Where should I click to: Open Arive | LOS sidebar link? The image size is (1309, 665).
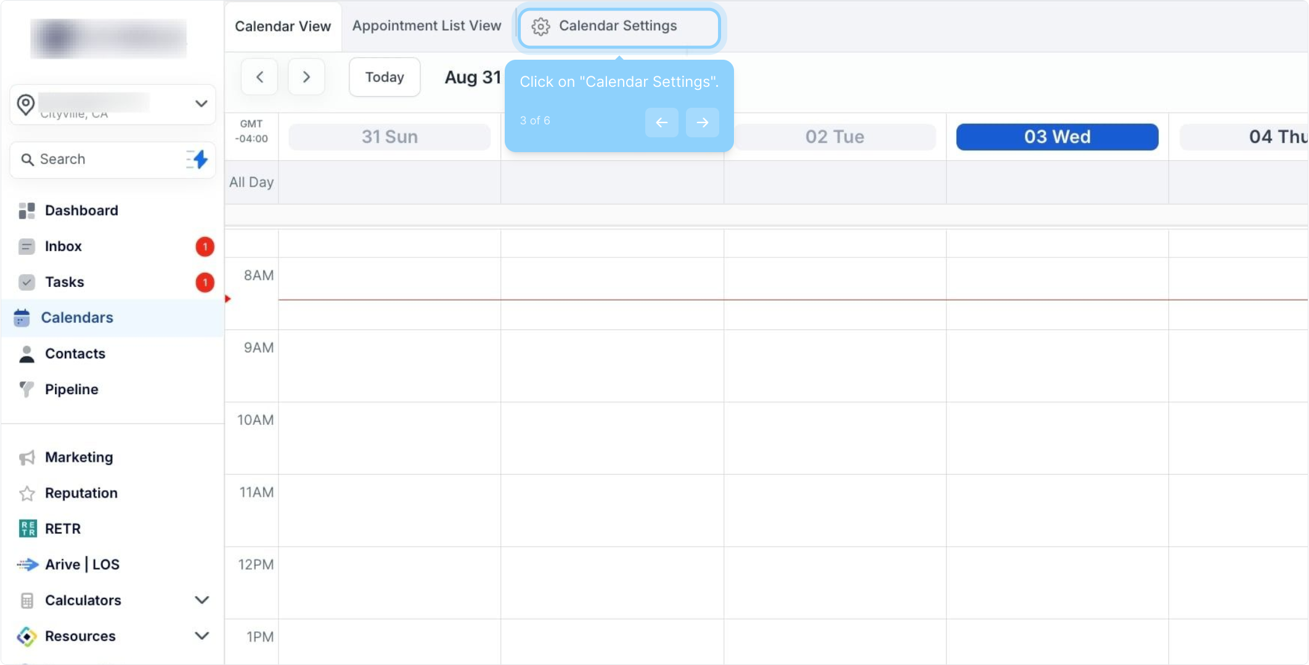click(82, 565)
